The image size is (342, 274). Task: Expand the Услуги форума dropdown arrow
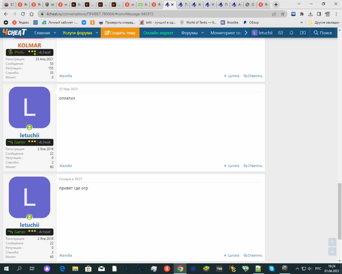97,33
